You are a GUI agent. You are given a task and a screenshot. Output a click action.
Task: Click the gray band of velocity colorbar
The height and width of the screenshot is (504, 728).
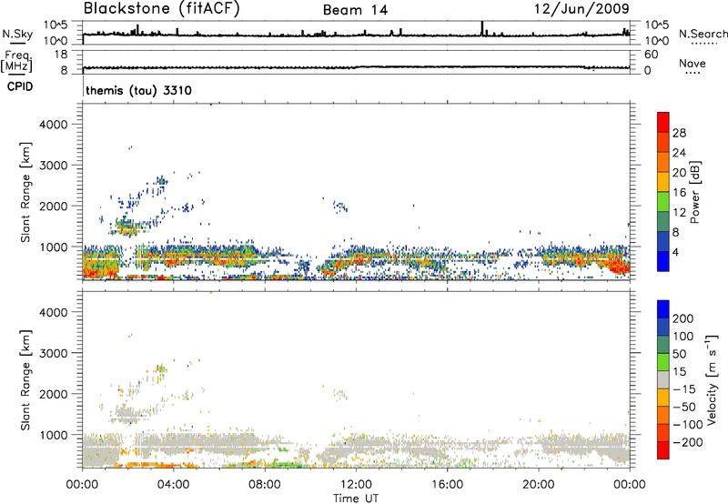pyautogui.click(x=663, y=379)
